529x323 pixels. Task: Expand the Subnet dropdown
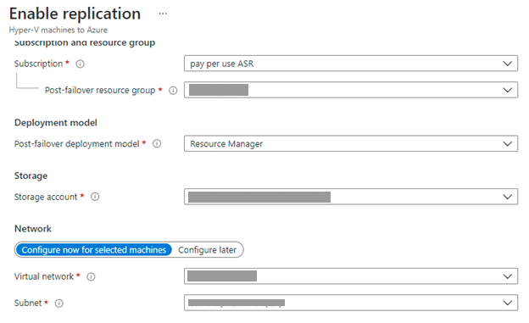click(x=351, y=303)
